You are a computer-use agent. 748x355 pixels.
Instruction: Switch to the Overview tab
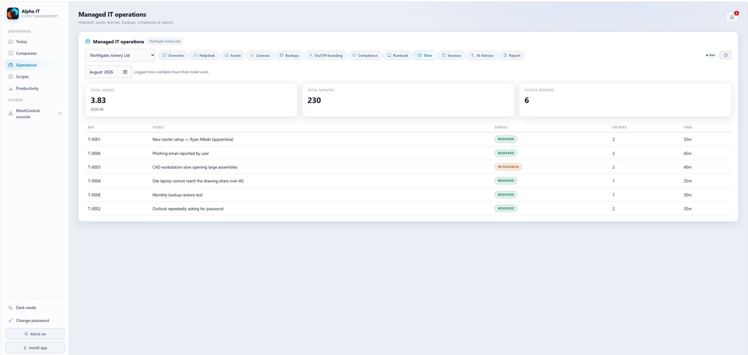173,55
